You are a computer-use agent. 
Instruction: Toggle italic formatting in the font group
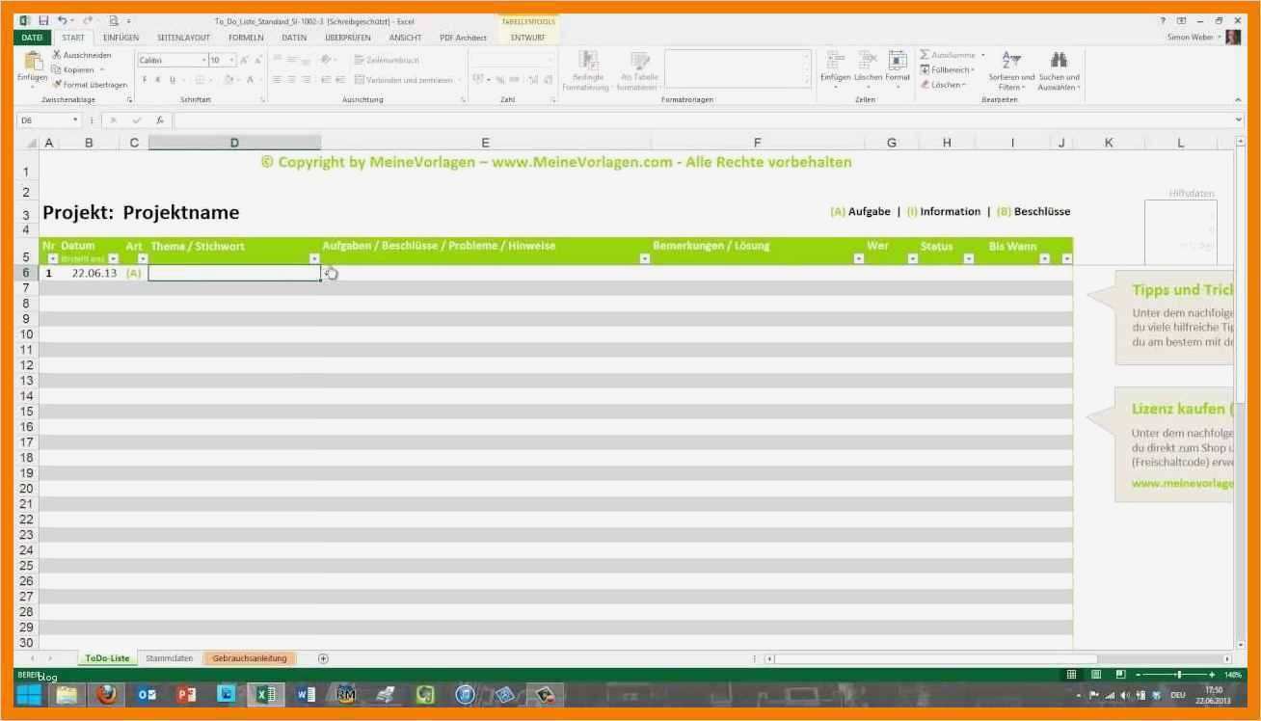[x=157, y=79]
